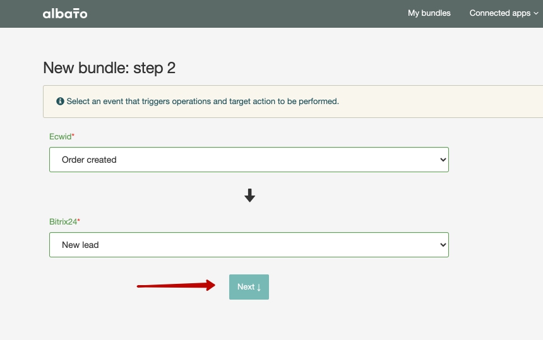Click the info icon in the notice

pos(60,101)
